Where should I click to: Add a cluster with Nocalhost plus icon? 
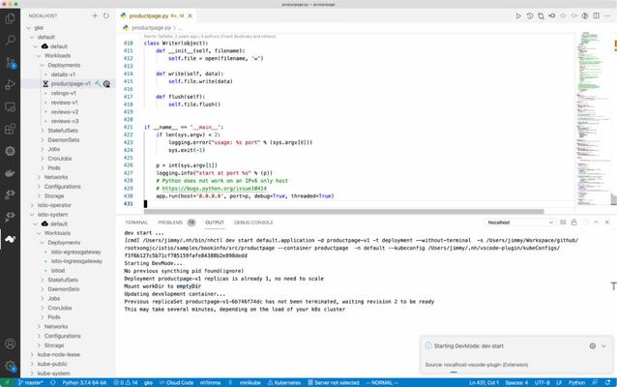tap(95, 15)
